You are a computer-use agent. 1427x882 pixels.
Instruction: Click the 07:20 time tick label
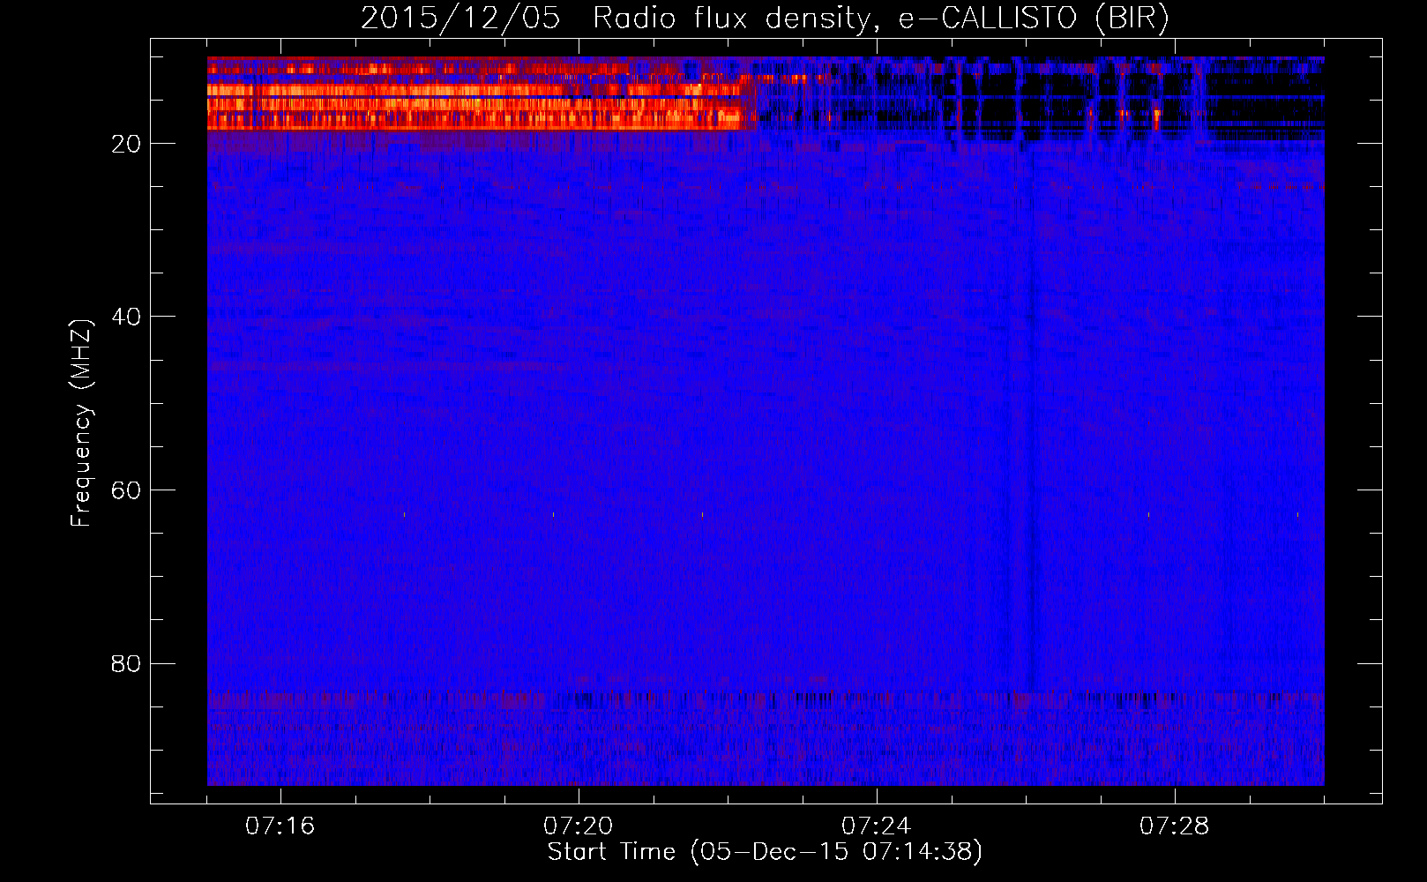[x=578, y=826]
